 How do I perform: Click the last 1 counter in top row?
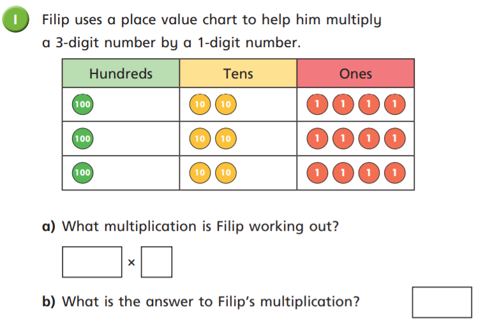point(395,103)
